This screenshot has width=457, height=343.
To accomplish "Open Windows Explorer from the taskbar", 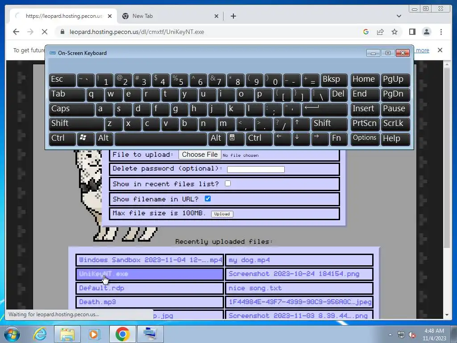I will tap(67, 334).
